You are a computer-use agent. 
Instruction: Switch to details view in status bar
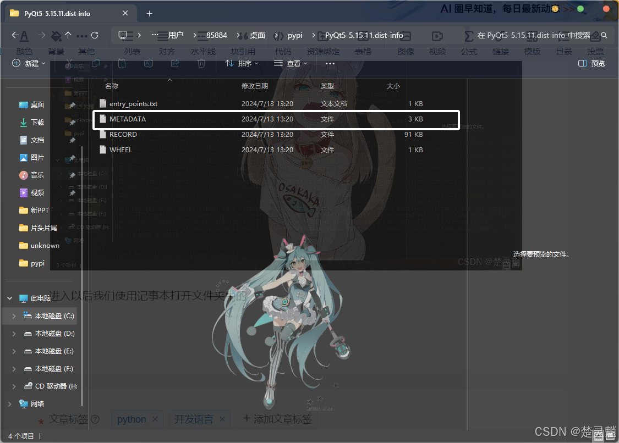599,436
